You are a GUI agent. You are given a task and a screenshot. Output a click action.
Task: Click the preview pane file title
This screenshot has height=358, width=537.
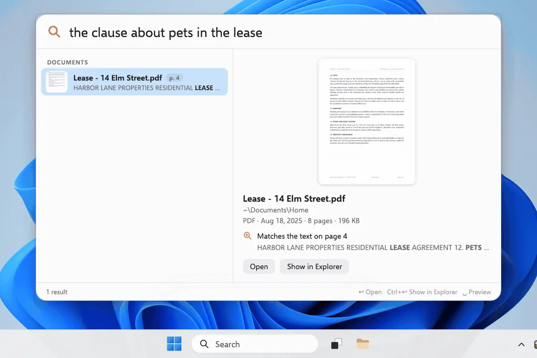point(294,199)
